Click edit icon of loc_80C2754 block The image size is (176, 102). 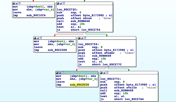[x=82, y=38]
